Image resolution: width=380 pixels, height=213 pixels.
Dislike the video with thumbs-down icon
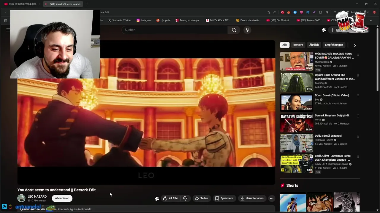tap(185, 198)
